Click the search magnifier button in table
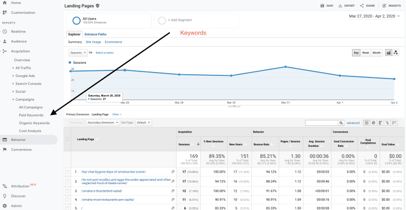Screen dimensions: 406x210 [x=341, y=123]
